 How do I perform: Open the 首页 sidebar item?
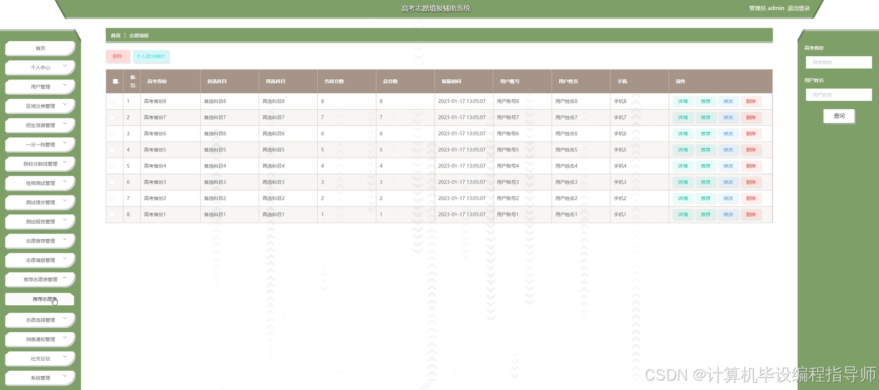coord(40,48)
